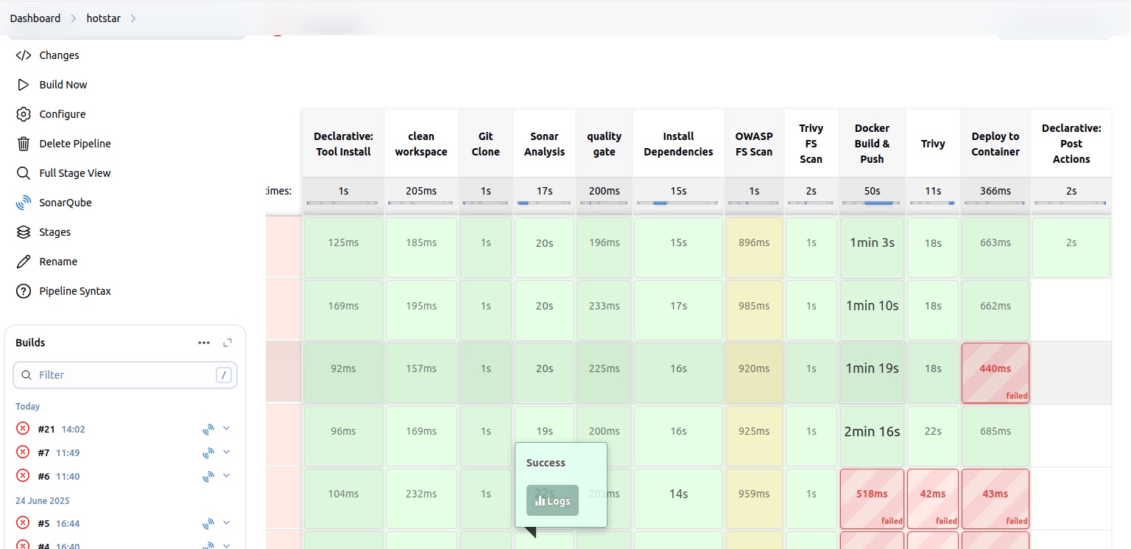Click the 2s Post Actions cell in first row

click(x=1071, y=247)
